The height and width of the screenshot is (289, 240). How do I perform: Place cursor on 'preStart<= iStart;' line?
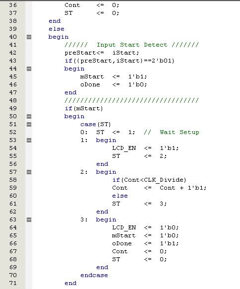point(102,53)
